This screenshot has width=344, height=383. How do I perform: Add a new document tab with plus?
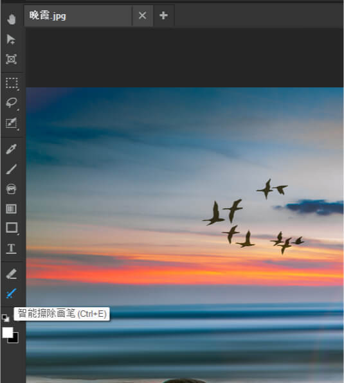click(x=164, y=15)
